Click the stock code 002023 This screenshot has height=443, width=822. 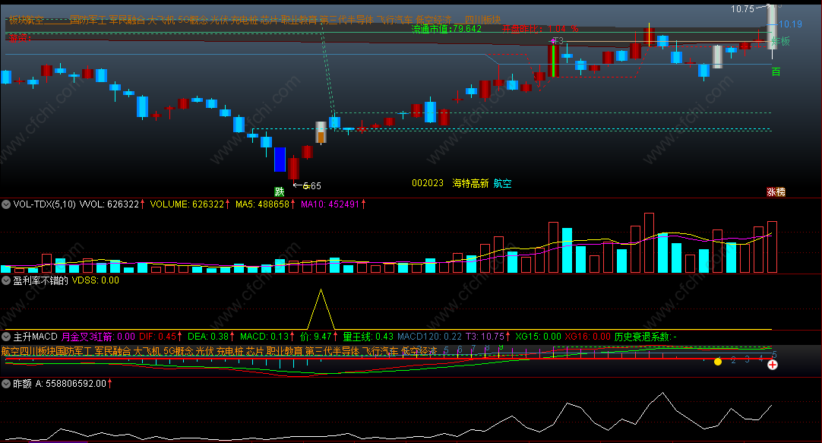(428, 183)
